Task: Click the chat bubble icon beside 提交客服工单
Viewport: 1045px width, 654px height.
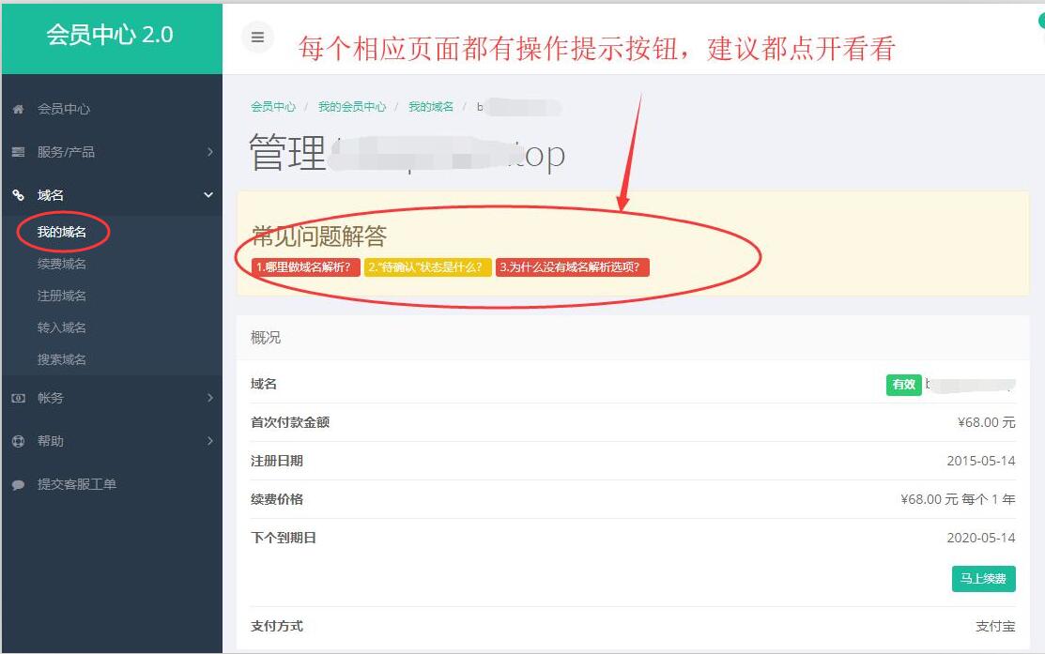Action: (18, 485)
